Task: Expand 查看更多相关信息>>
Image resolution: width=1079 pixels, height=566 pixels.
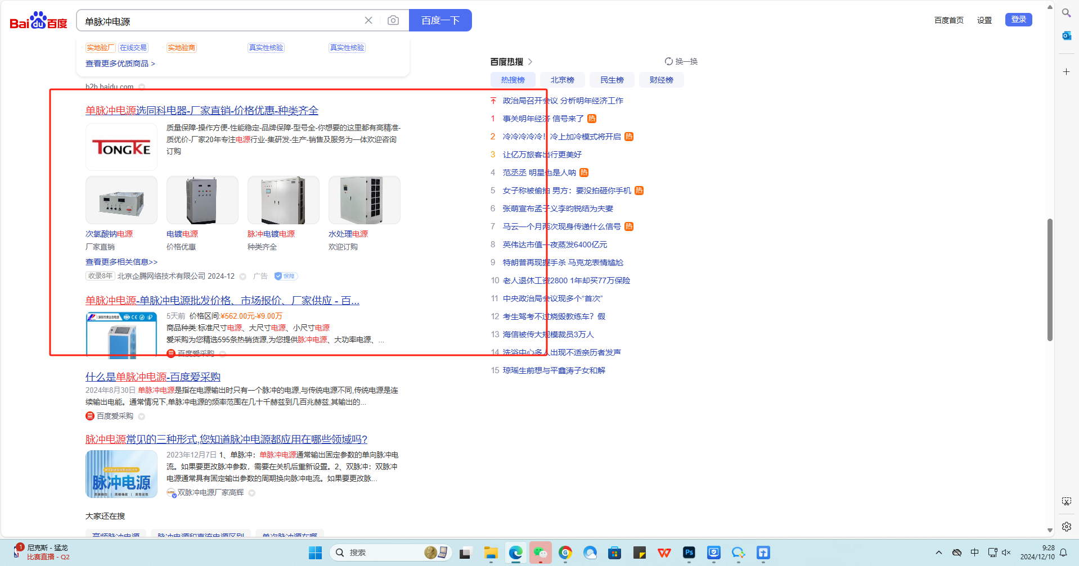Action: click(122, 262)
